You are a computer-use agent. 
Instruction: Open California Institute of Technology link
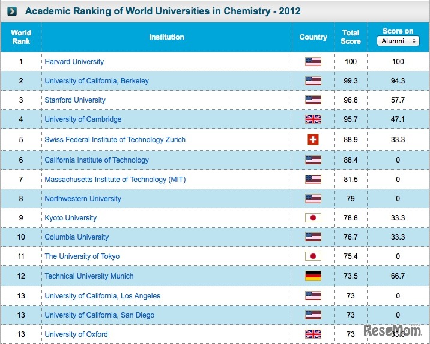click(x=97, y=160)
